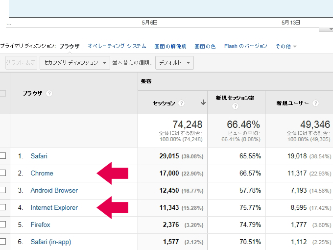Tick the checkbox for Chrome row
Image resolution: width=333 pixels, height=250 pixels.
coord(2,173)
